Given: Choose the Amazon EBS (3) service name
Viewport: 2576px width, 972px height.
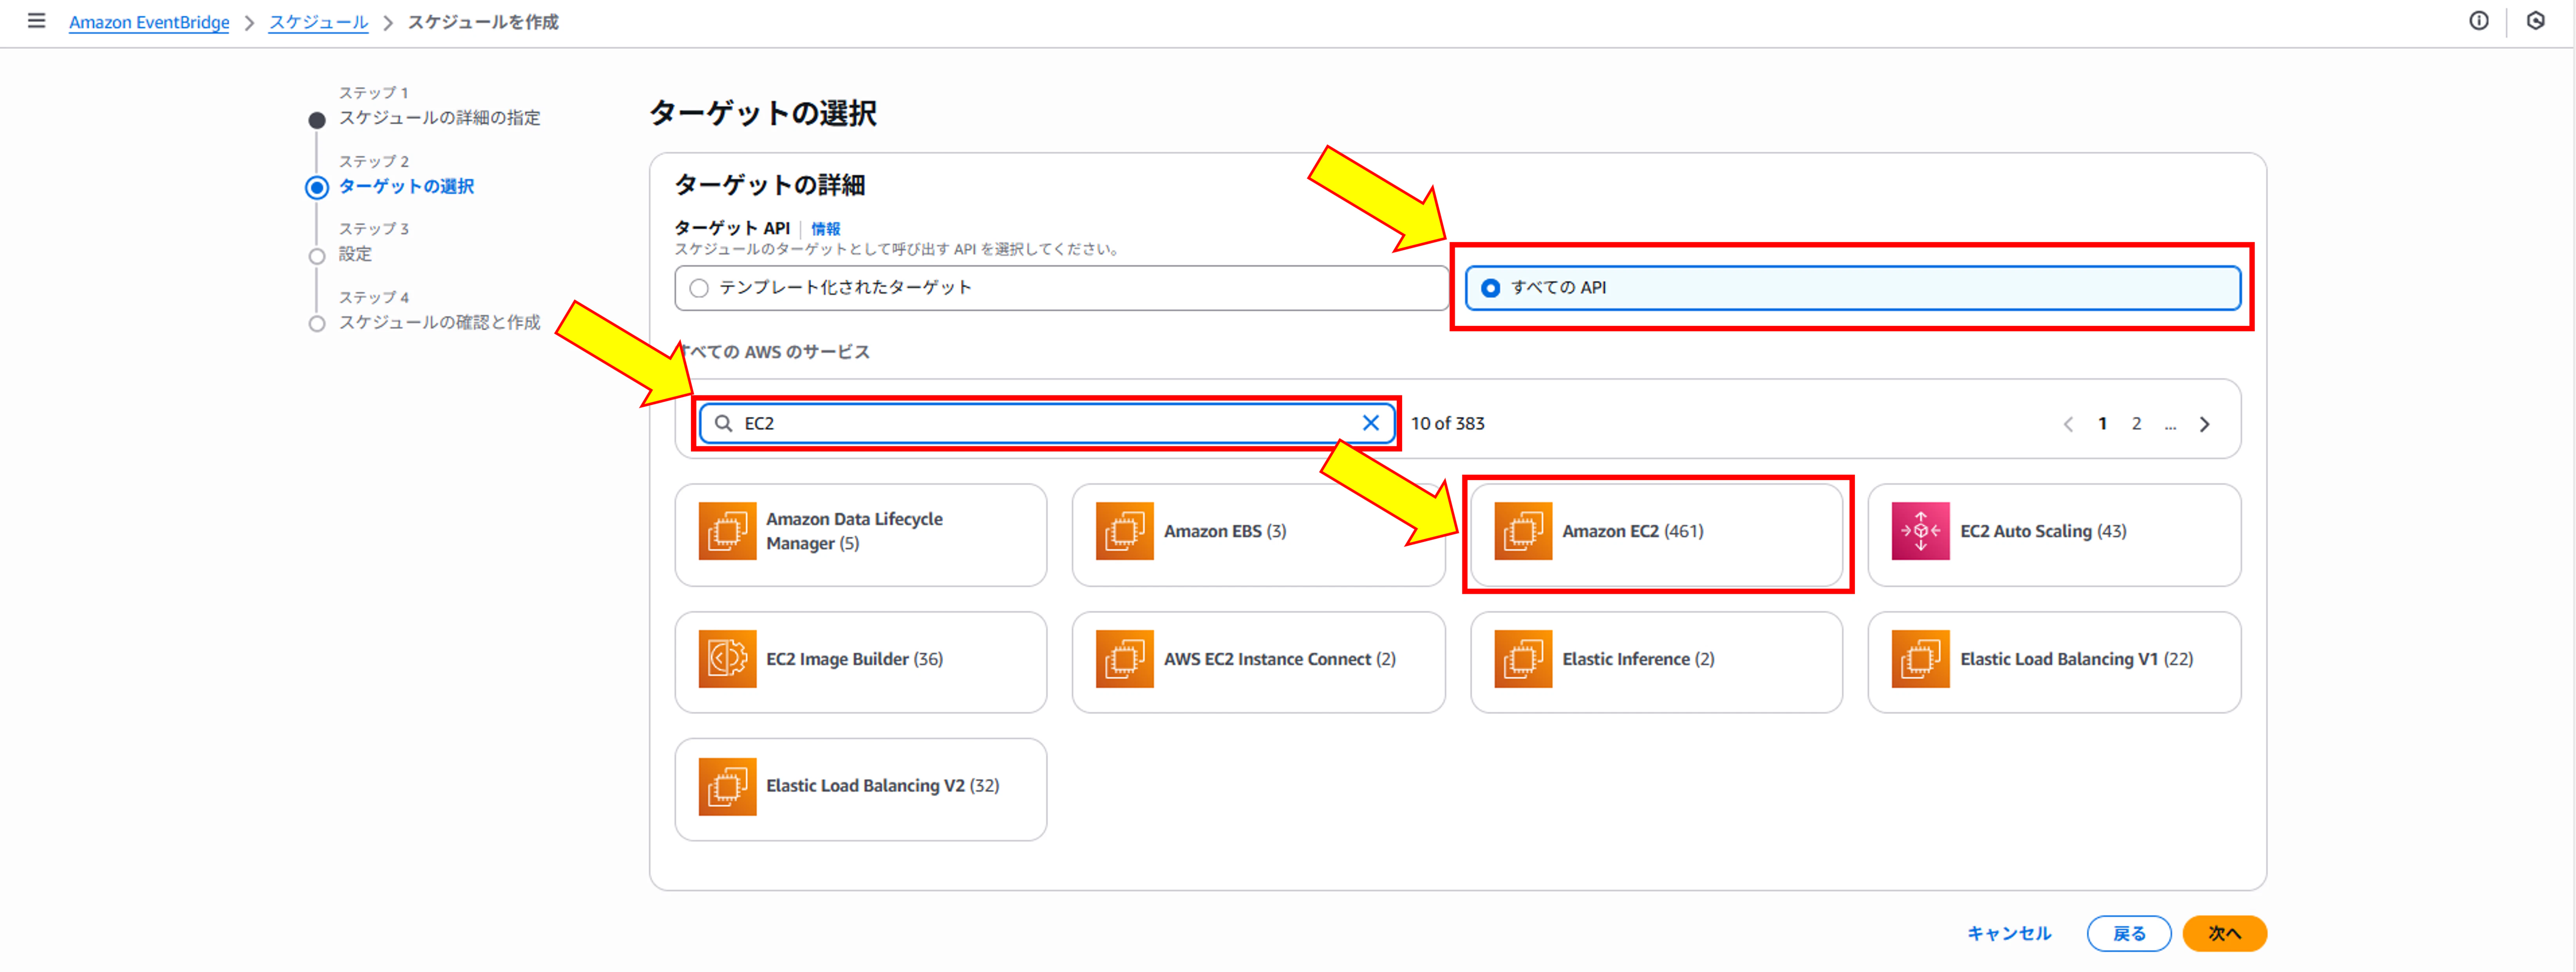Looking at the screenshot, I should pyautogui.click(x=1225, y=531).
